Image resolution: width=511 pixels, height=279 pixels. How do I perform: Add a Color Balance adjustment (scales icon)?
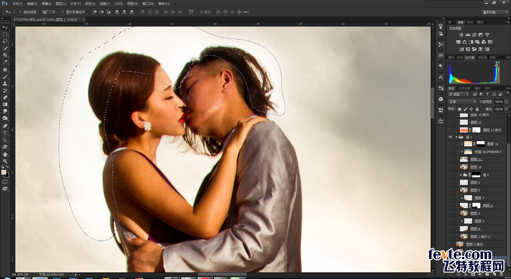click(464, 42)
